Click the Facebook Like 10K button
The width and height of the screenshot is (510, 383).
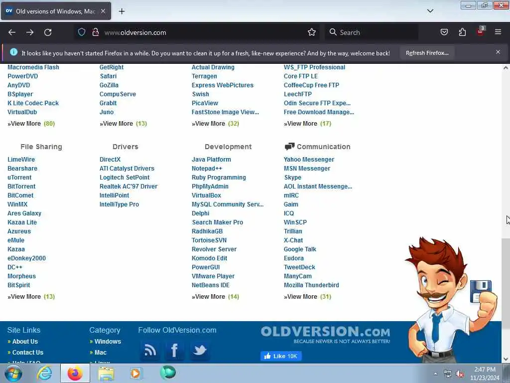point(281,356)
